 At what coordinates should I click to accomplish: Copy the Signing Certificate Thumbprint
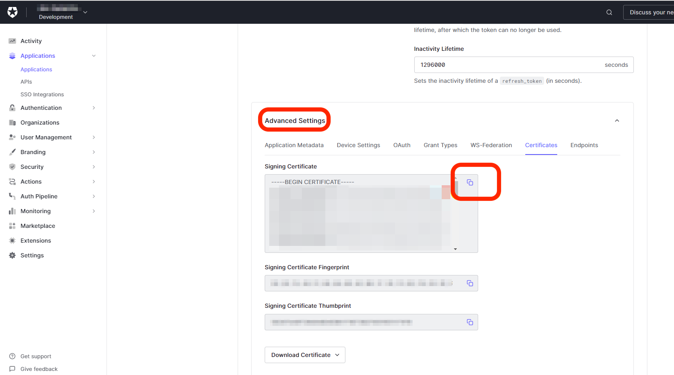[470, 322]
